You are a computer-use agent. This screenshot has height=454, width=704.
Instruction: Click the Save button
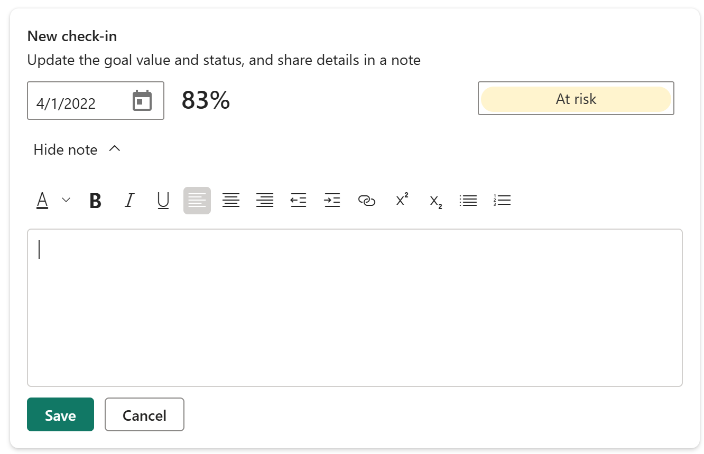(60, 415)
